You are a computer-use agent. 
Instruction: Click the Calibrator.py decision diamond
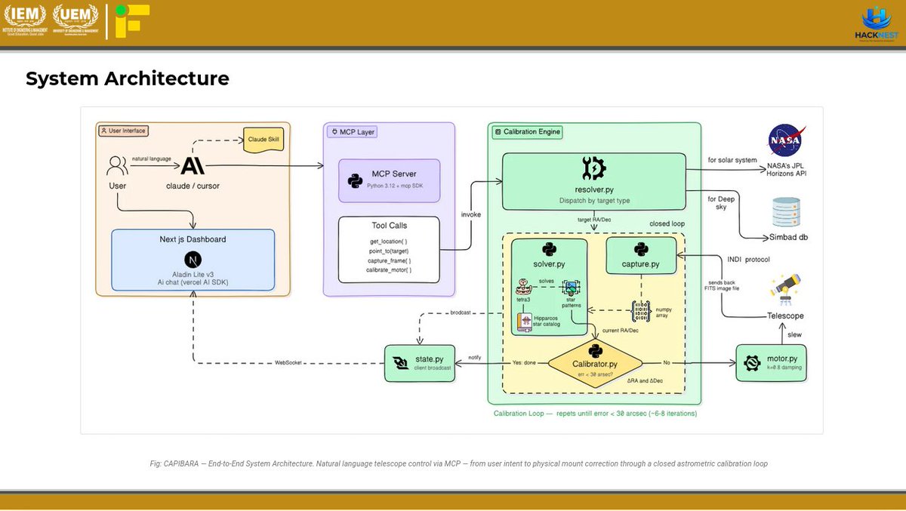(x=595, y=363)
